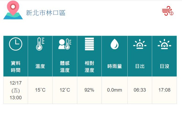The width and height of the screenshot is (182, 117).
Task: Click the 時雨量 header label
Action: pos(115,66)
